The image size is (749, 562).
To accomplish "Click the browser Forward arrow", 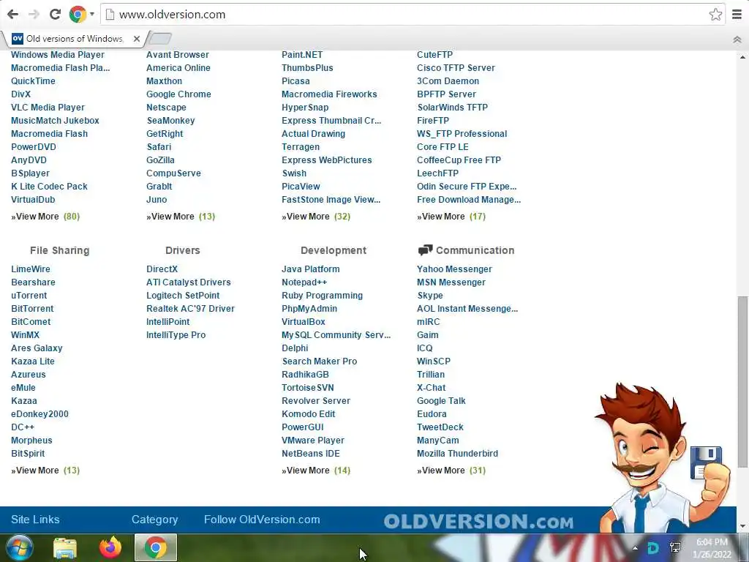I will [x=34, y=15].
